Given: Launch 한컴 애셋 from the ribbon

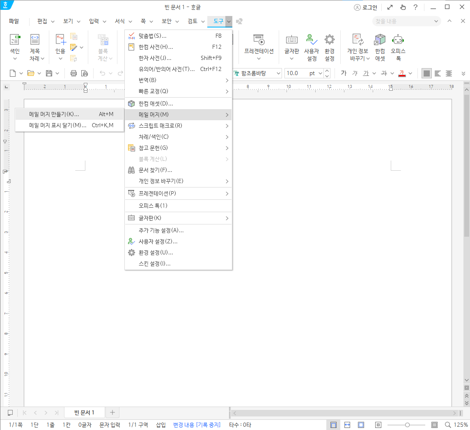Looking at the screenshot, I should pos(380,39).
